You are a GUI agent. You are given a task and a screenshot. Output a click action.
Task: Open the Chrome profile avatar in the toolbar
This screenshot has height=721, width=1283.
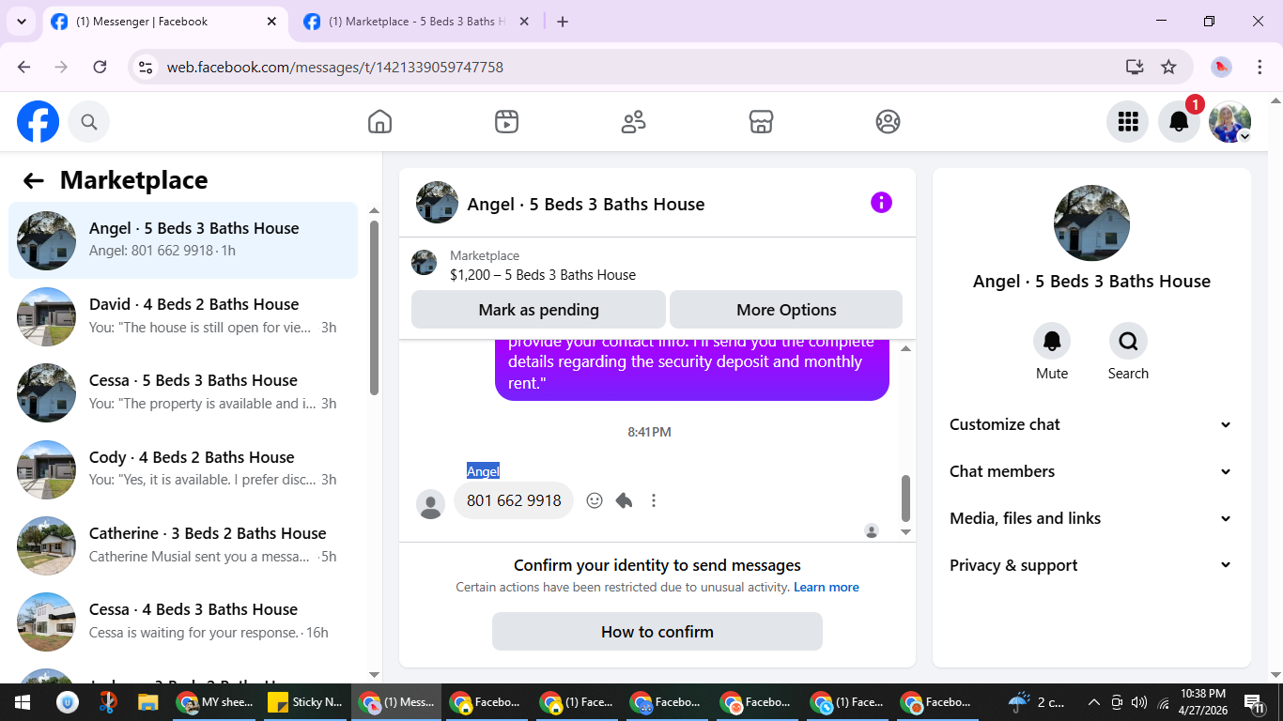point(1222,67)
